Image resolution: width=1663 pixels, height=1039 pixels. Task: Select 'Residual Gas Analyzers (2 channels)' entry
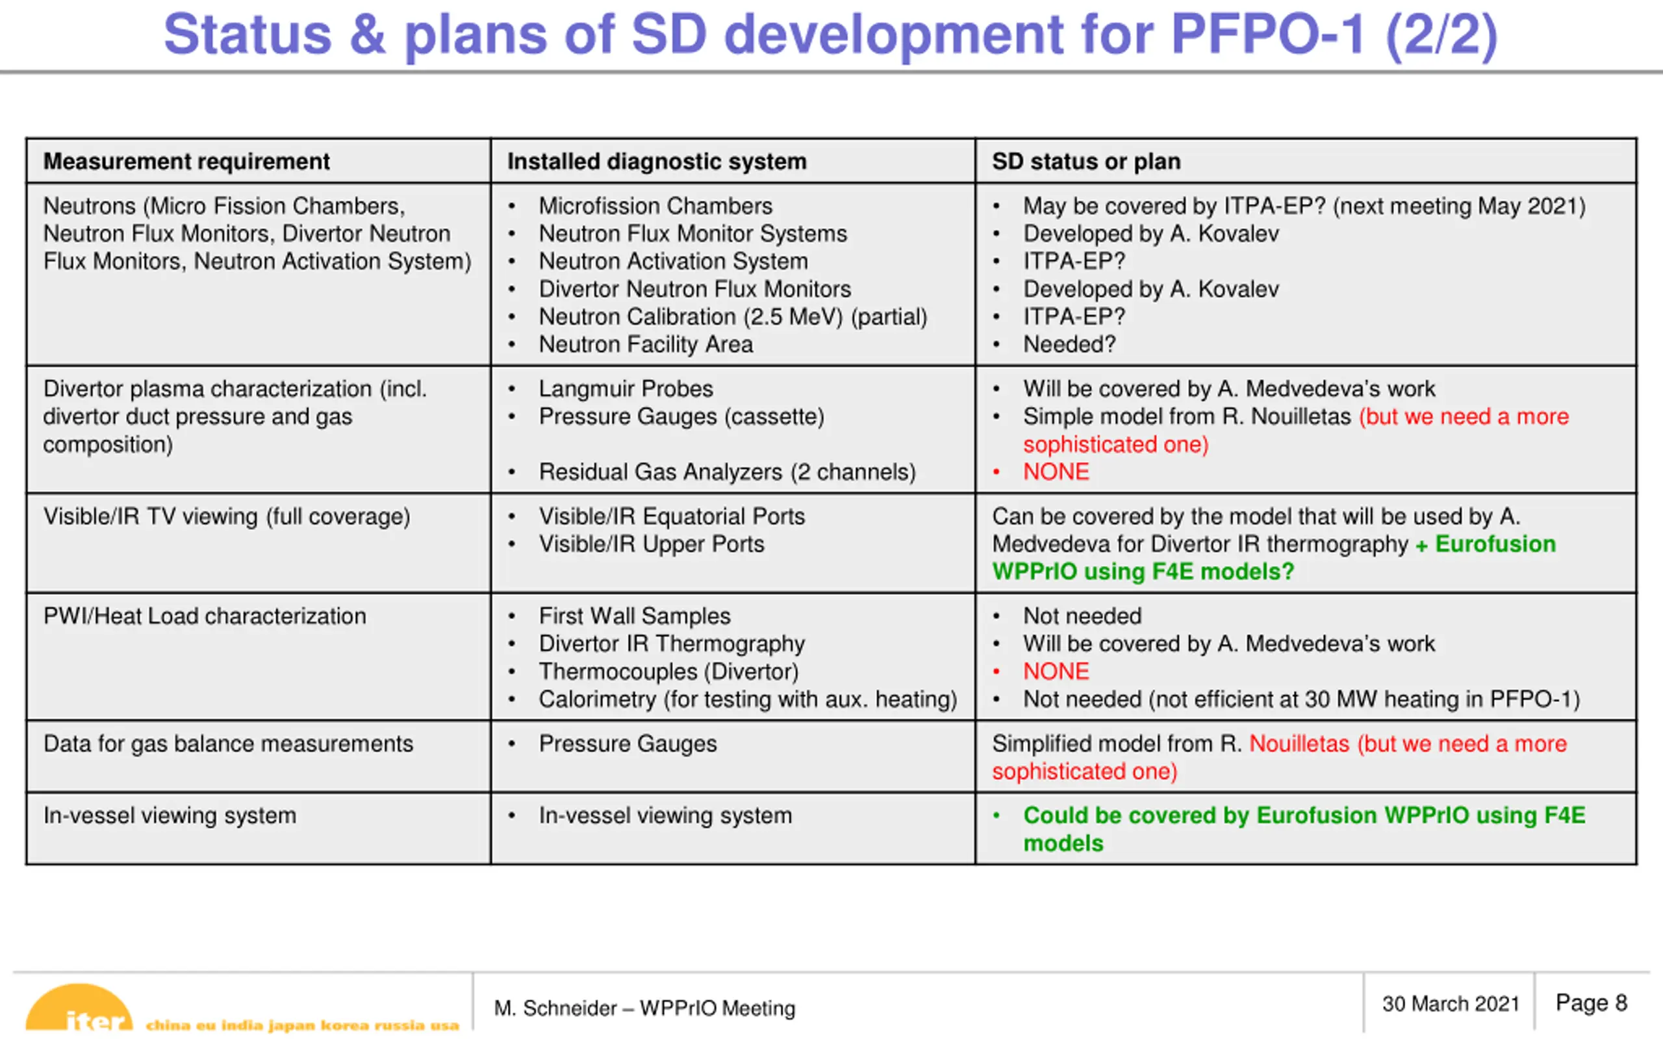[x=727, y=472]
